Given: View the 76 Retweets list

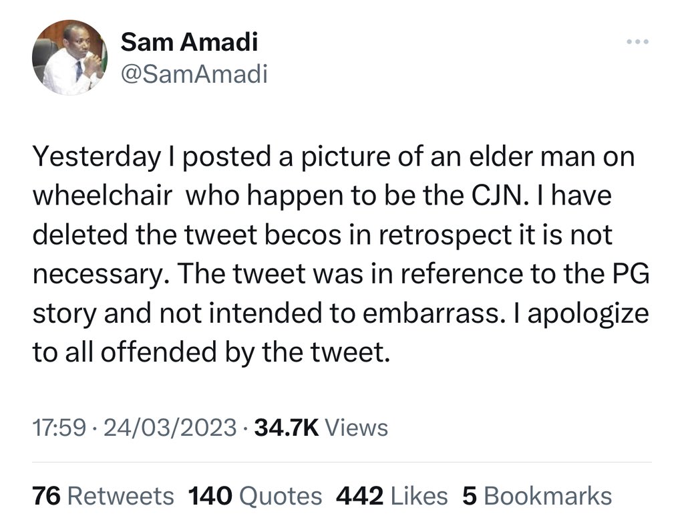Looking at the screenshot, I should click(x=104, y=496).
